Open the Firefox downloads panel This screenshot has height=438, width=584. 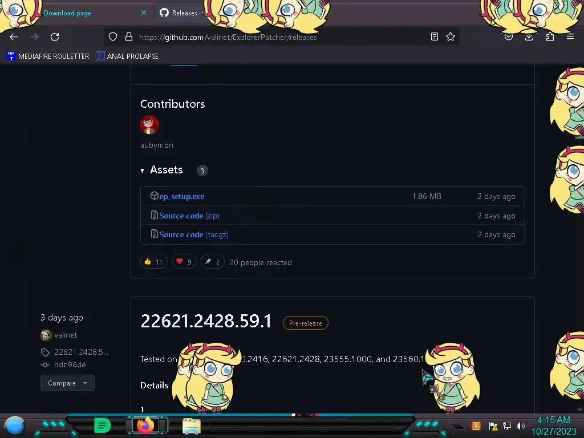click(529, 37)
